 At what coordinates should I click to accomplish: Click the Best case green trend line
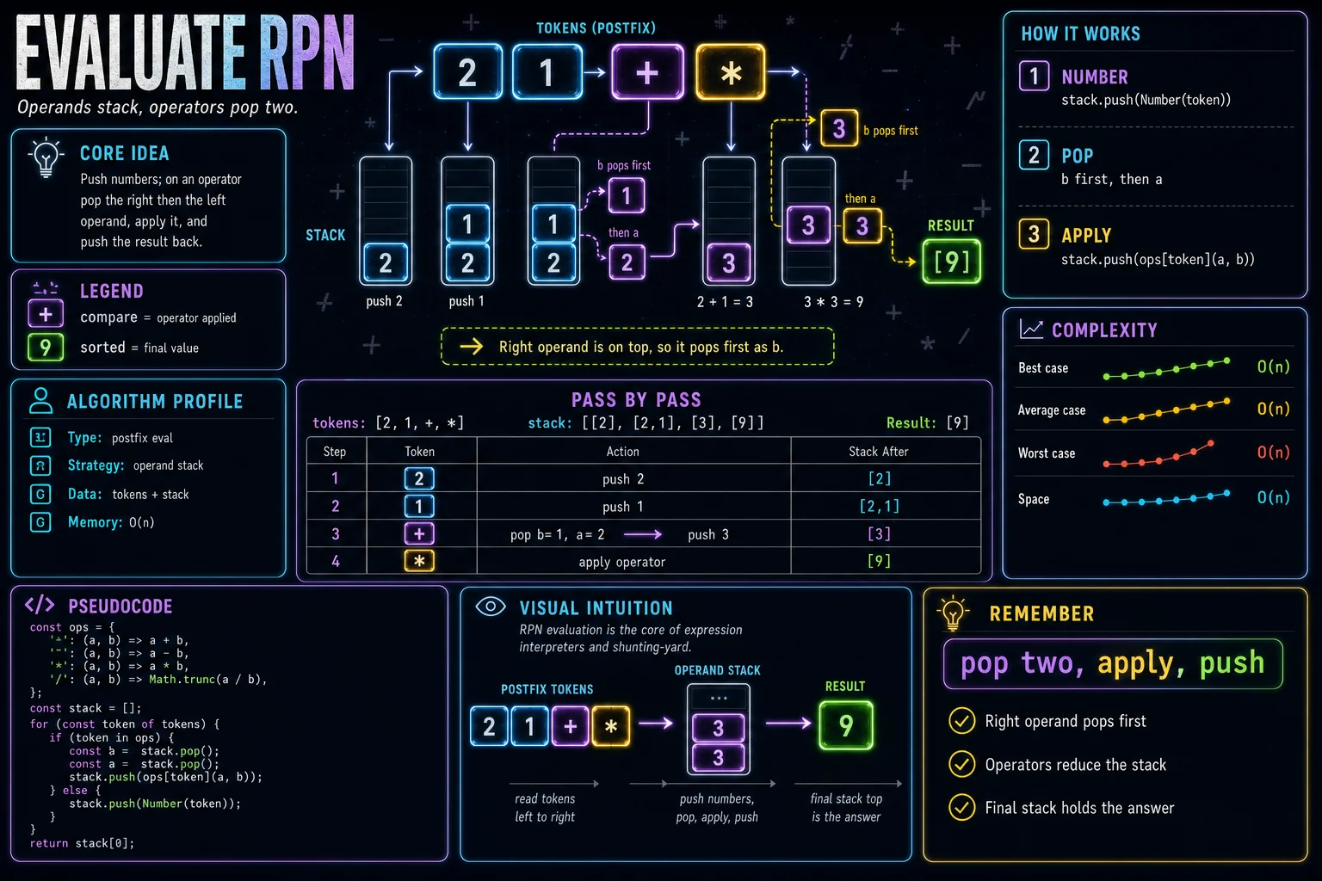(1166, 369)
